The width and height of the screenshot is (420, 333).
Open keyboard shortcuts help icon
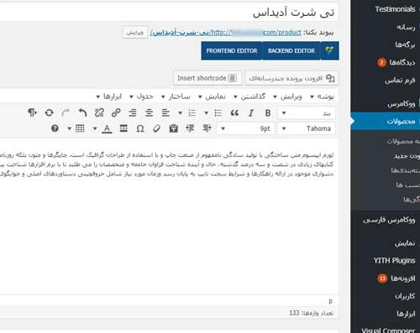[55, 128]
